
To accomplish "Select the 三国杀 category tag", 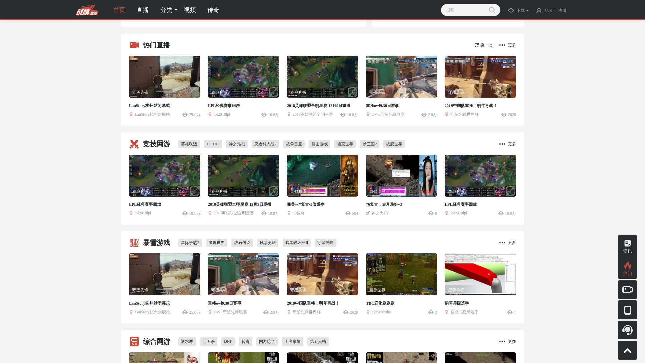I will (x=209, y=341).
